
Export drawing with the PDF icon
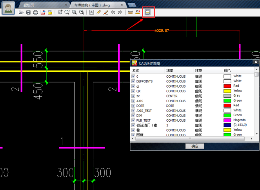tap(43, 13)
